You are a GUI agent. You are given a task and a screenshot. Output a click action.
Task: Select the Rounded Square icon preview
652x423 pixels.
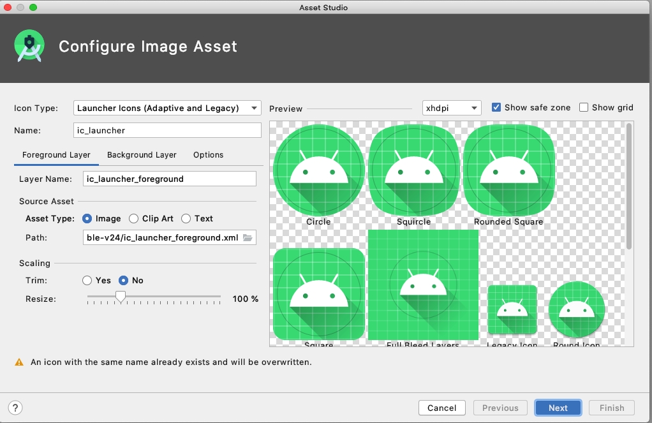pos(508,170)
